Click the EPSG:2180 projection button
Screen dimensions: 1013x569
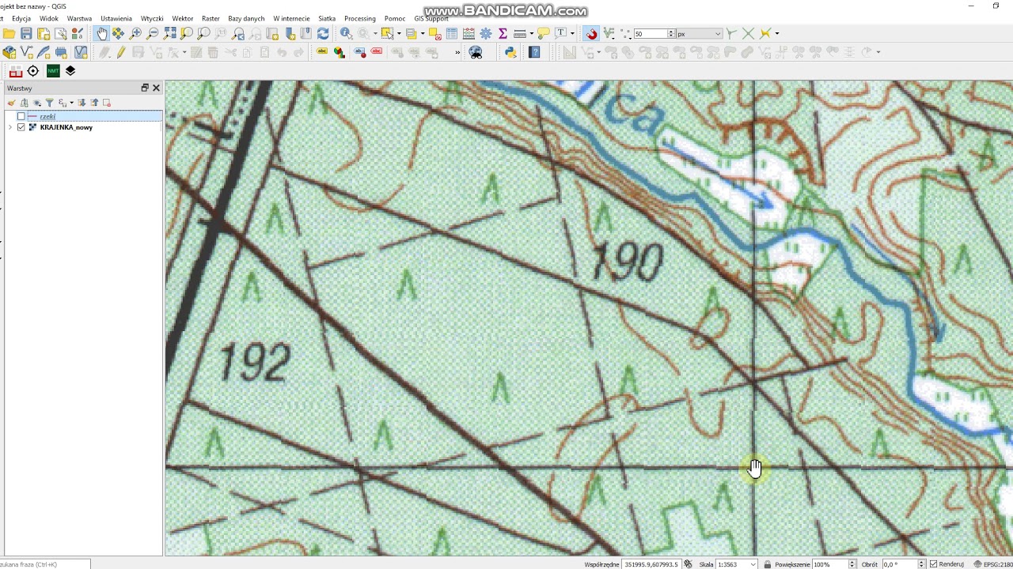[x=995, y=564]
